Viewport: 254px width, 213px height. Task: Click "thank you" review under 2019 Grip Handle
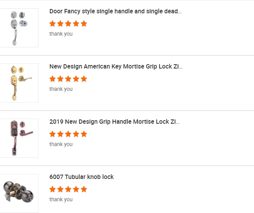pos(61,144)
